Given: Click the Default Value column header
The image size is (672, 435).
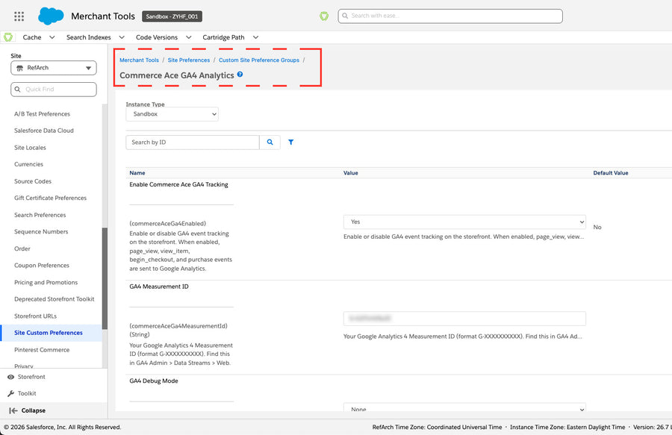Looking at the screenshot, I should [x=610, y=173].
